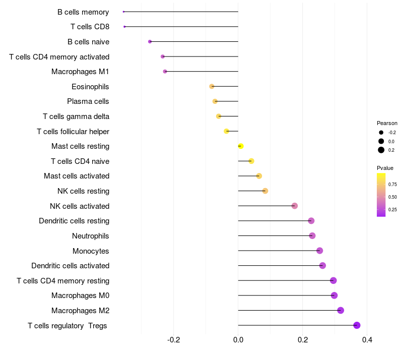403x353 pixels.
Task: Click the Pearson -0.2 size legend dot
Action: click(381, 133)
